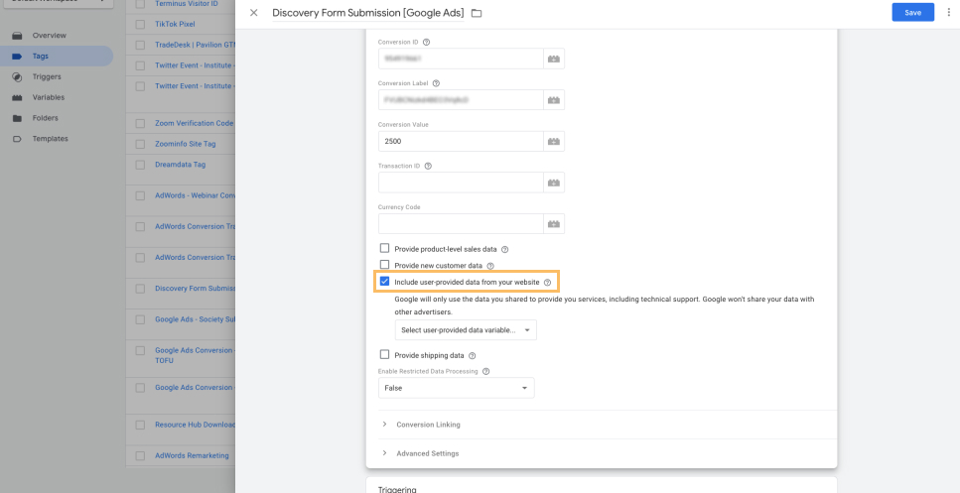Open variable picker for Conversion Value

coord(554,141)
